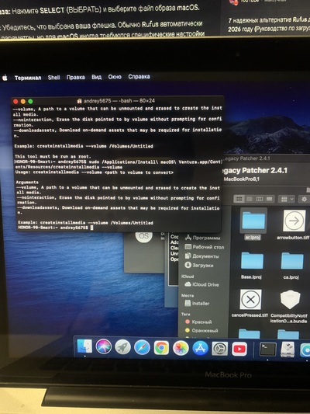Select the arrowbutton.tiff file
This screenshot has height=414, width=310.
[x=294, y=224]
